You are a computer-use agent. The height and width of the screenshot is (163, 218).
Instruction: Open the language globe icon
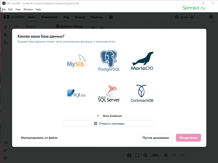tap(211, 17)
